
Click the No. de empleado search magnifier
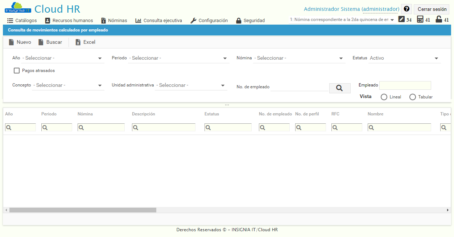pyautogui.click(x=339, y=88)
